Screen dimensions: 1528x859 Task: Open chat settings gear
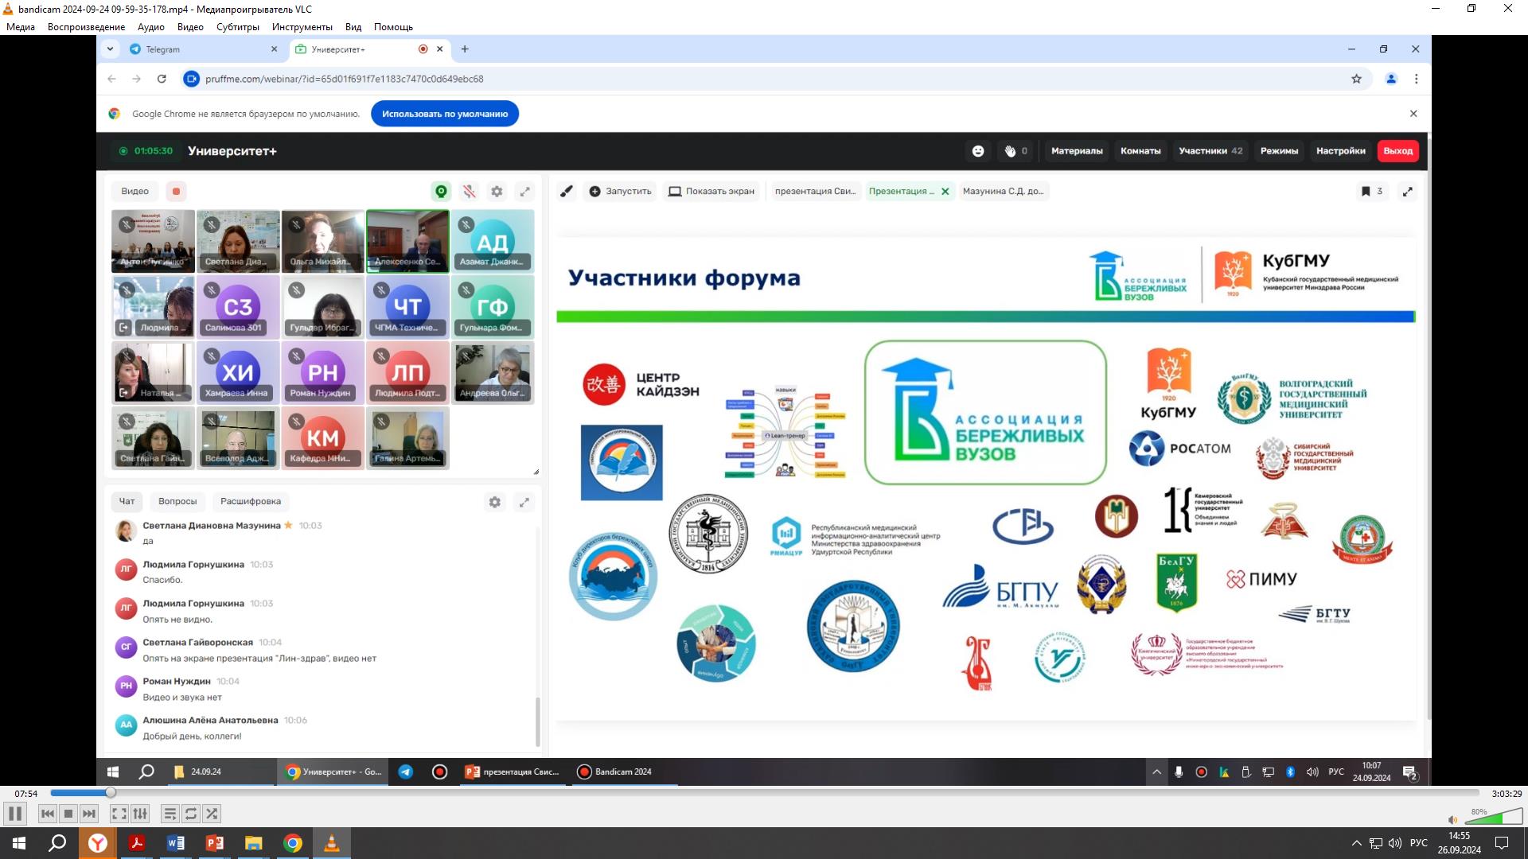[x=494, y=502]
